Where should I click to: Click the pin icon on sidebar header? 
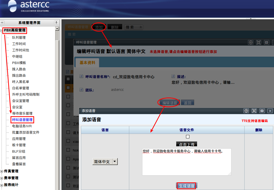click(56, 23)
